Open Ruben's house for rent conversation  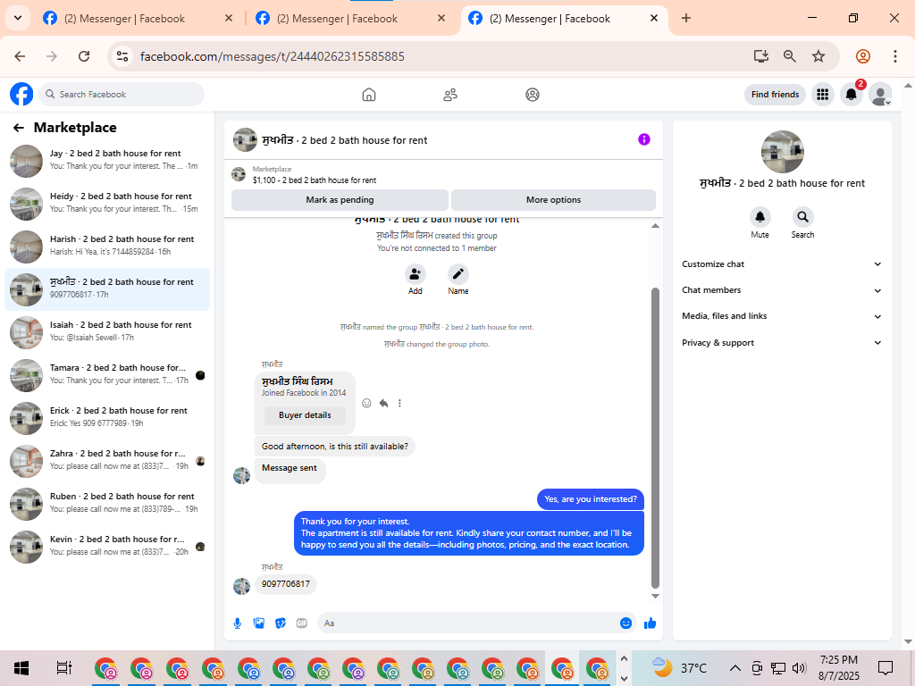107,504
